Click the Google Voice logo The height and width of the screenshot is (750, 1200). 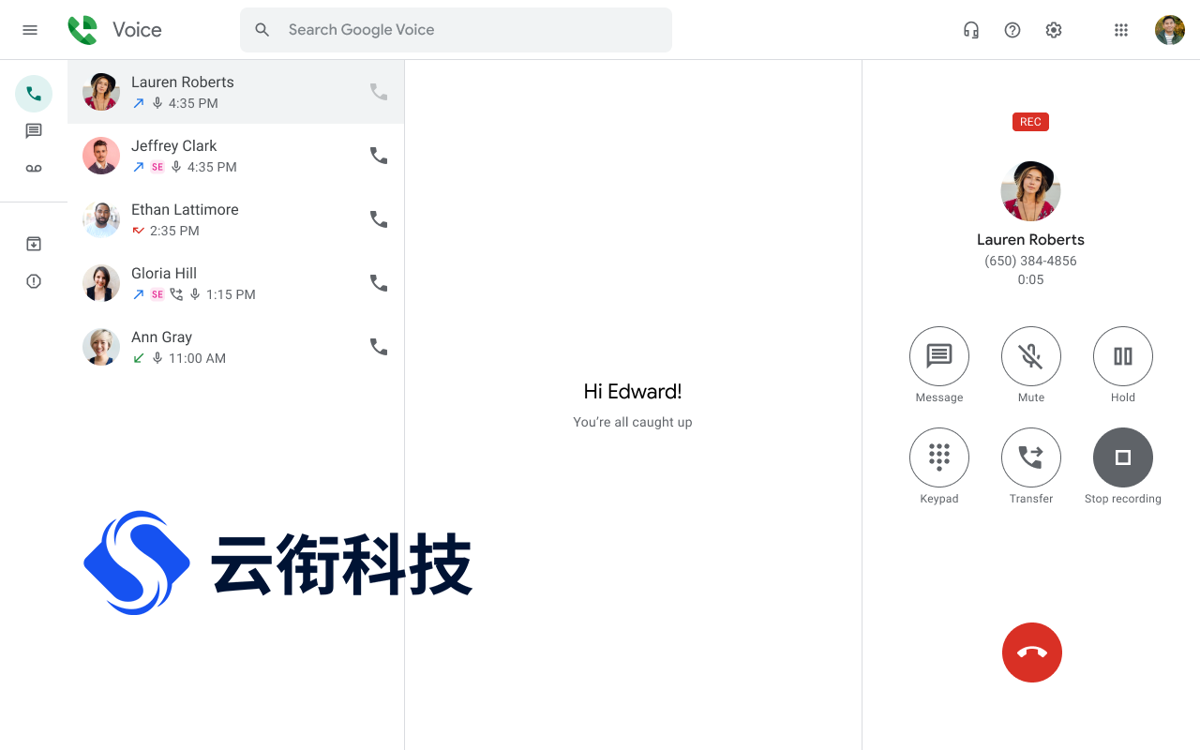click(x=82, y=30)
